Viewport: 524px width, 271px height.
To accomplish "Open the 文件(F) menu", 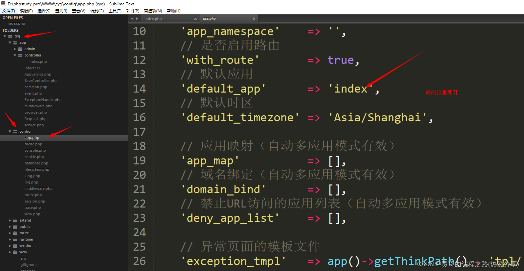I will pyautogui.click(x=9, y=11).
